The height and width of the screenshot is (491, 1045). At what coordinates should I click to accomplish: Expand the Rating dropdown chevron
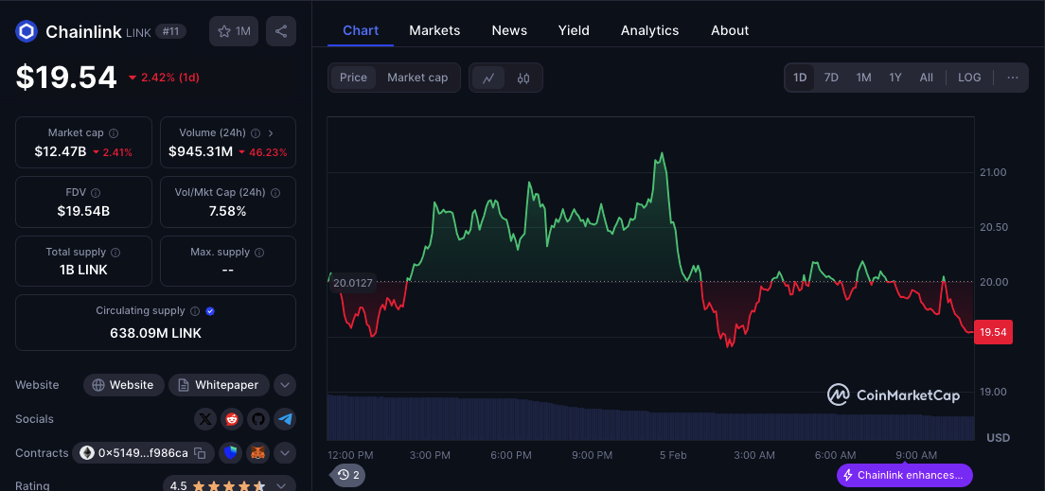pos(280,485)
